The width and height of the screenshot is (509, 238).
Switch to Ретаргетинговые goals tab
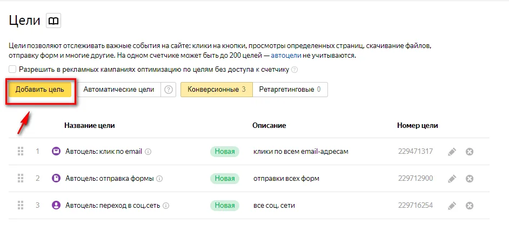coord(290,90)
